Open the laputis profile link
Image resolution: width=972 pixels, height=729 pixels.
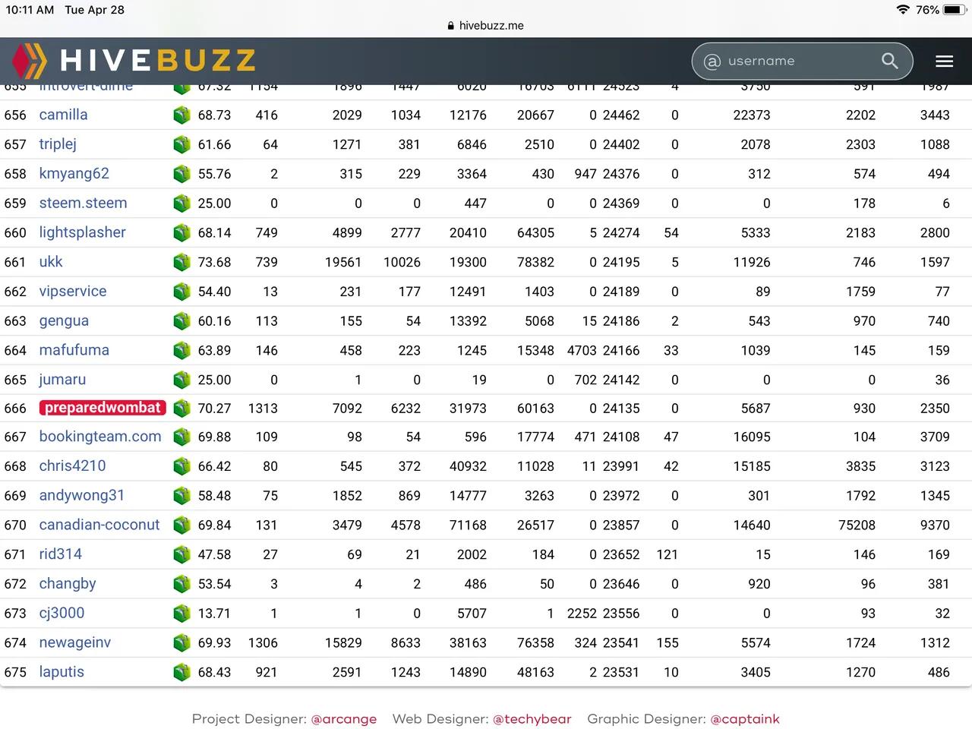tap(62, 673)
